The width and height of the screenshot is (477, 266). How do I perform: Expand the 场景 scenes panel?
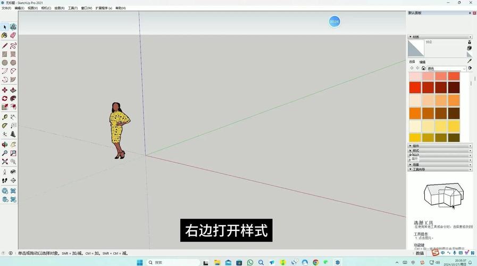tap(440, 164)
